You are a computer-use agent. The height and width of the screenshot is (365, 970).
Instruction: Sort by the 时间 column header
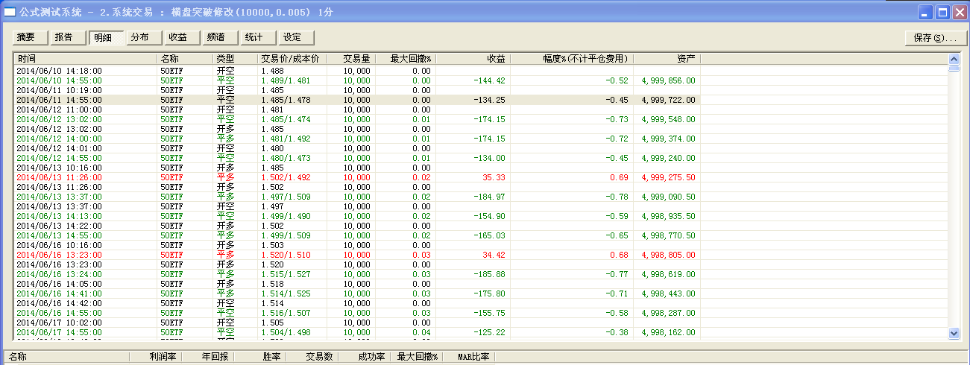(x=85, y=59)
